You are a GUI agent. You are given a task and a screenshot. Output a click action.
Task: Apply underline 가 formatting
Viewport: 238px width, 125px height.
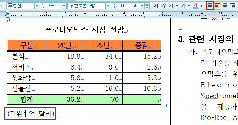pos(171,6)
